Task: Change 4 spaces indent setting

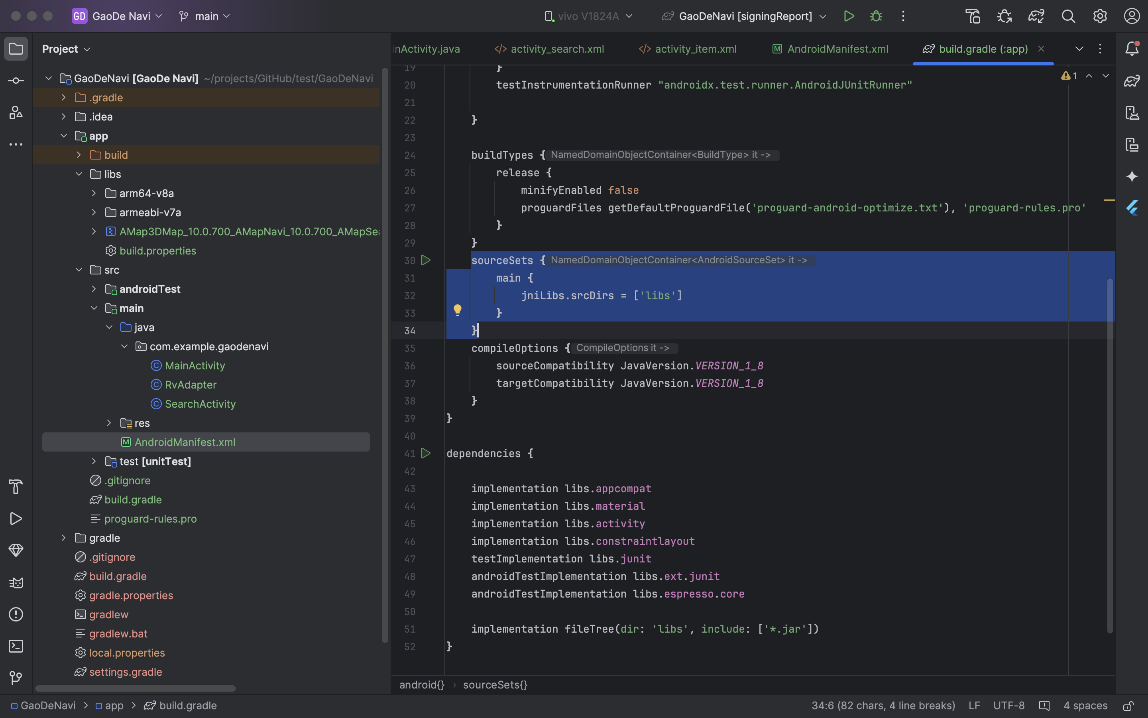Action: pos(1085,706)
